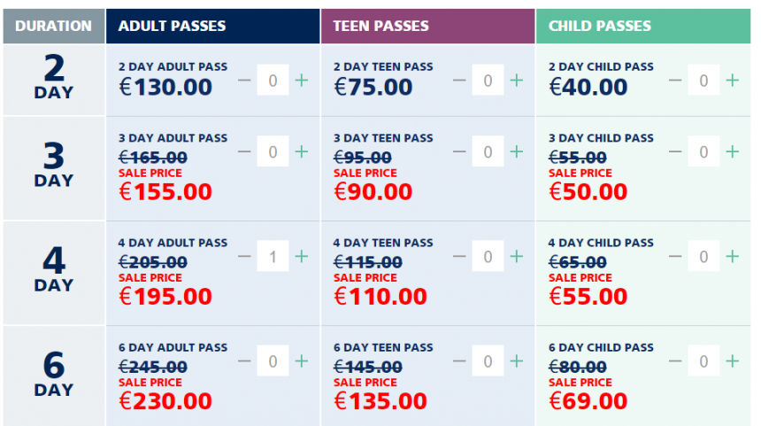
Task: Increase 6 Day Child Pass quantity
Action: 732,361
